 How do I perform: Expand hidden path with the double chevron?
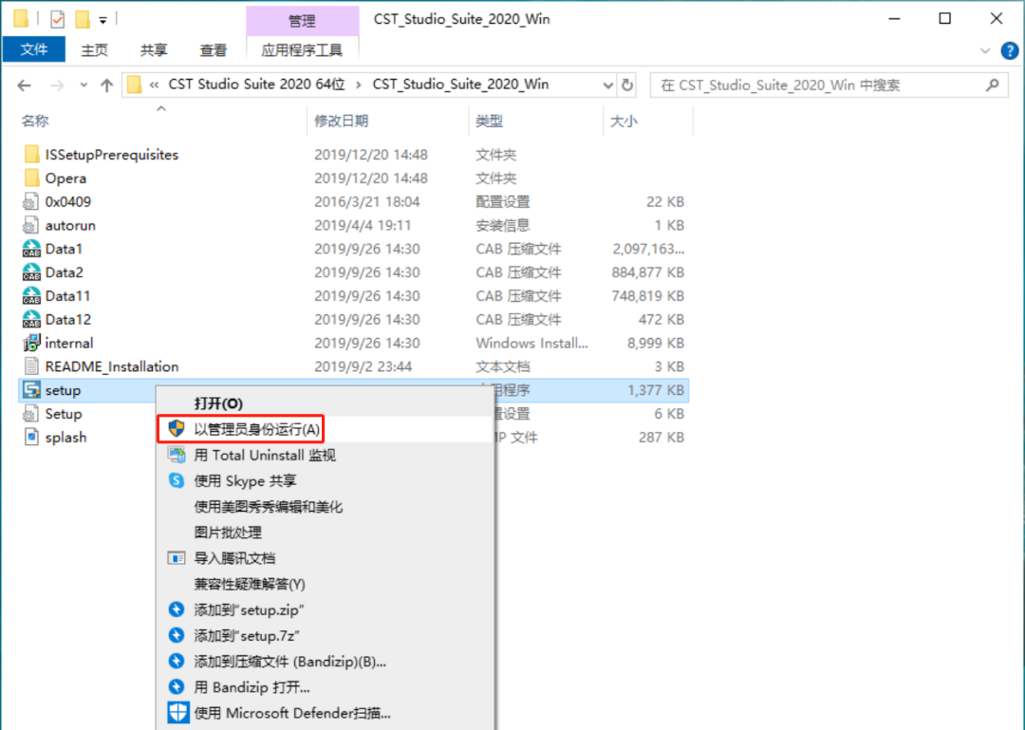(155, 85)
